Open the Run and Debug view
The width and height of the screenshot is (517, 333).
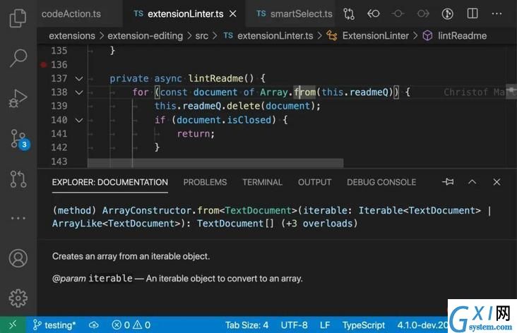18,98
